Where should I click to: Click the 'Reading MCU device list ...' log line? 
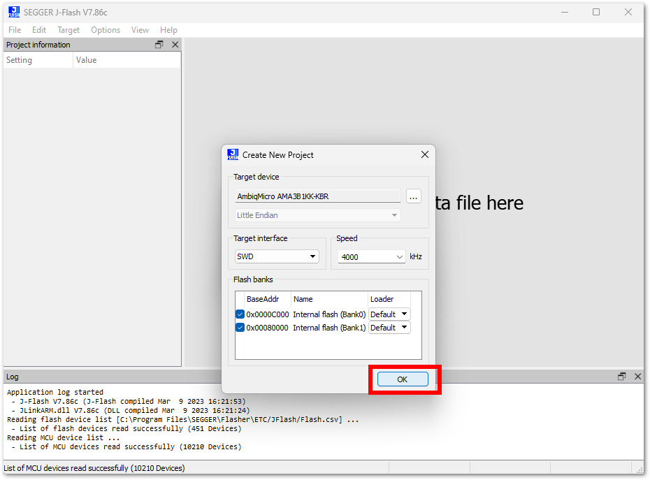(64, 437)
